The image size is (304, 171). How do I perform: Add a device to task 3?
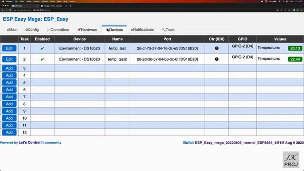9,68
